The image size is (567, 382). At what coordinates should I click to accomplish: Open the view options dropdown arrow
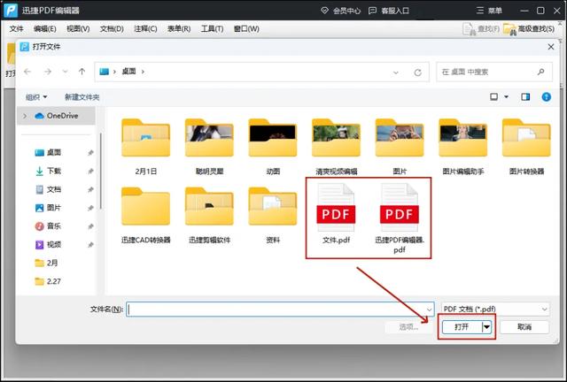pos(506,96)
